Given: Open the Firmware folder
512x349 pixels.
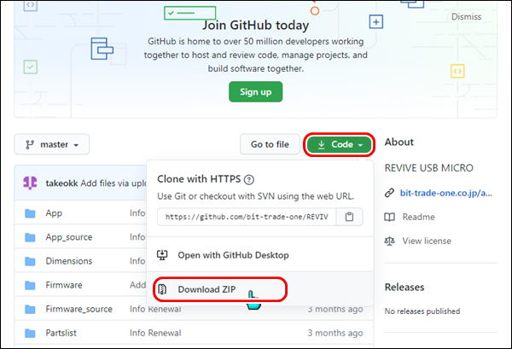Looking at the screenshot, I should (x=64, y=285).
